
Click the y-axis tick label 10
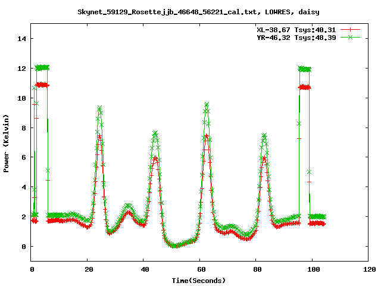[21, 98]
